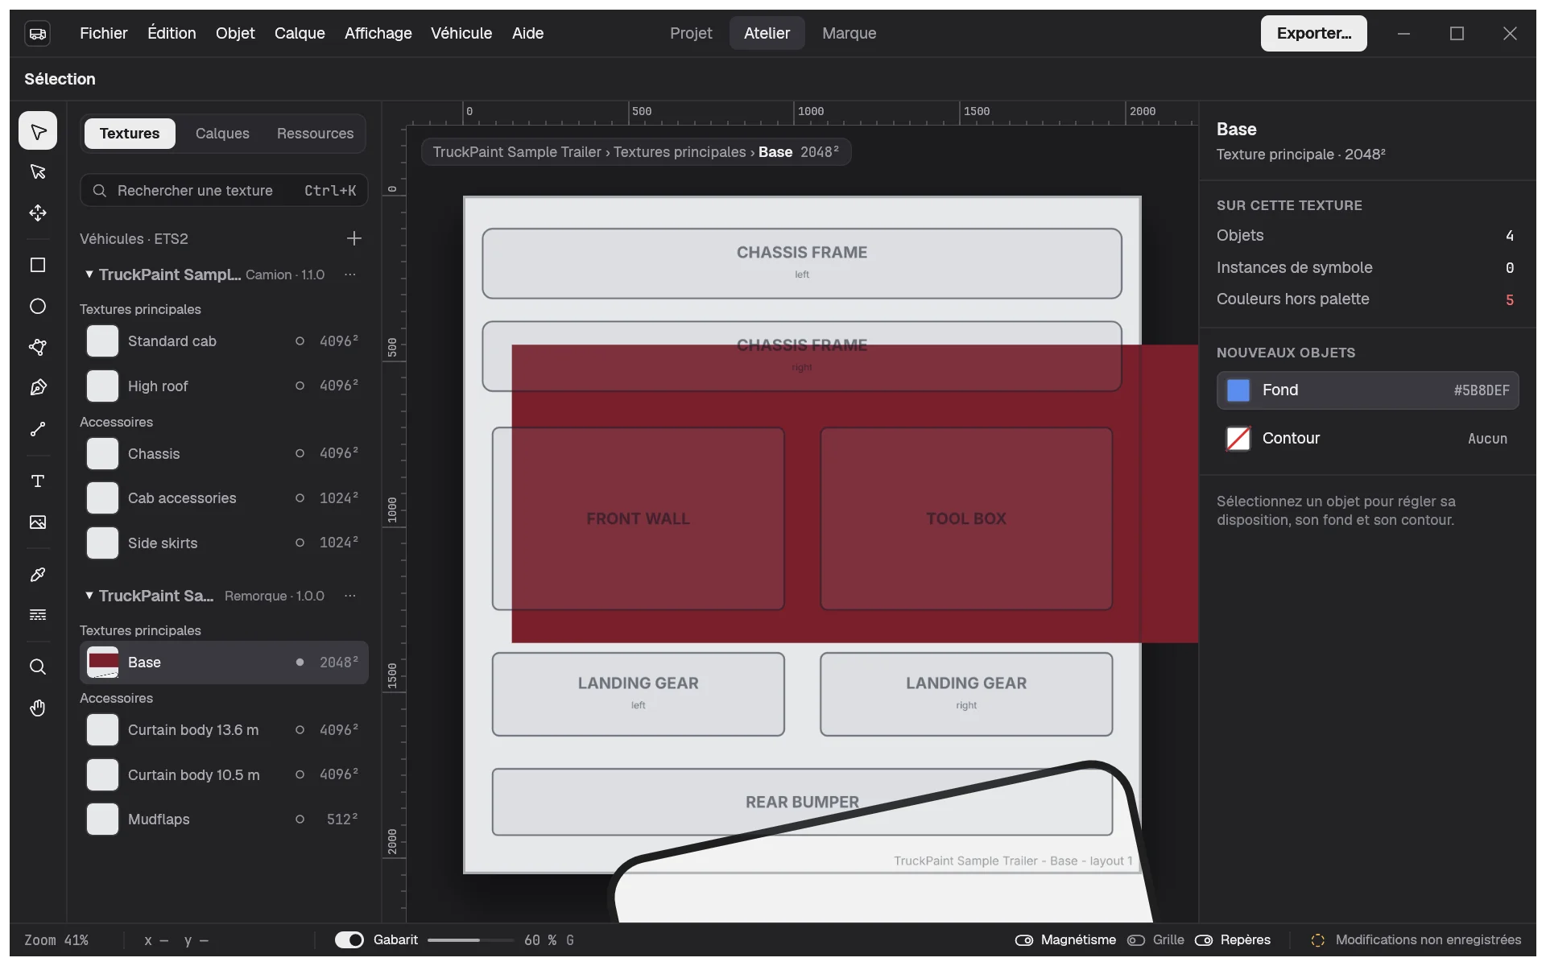The image size is (1546, 966).
Task: Go to TruckPaint Sample Trailer breadcrumb
Action: click(x=517, y=152)
